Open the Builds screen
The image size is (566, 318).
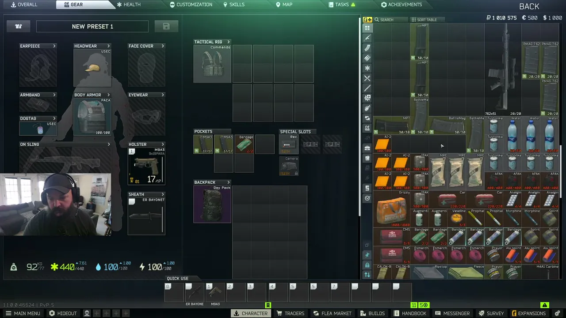click(372, 313)
